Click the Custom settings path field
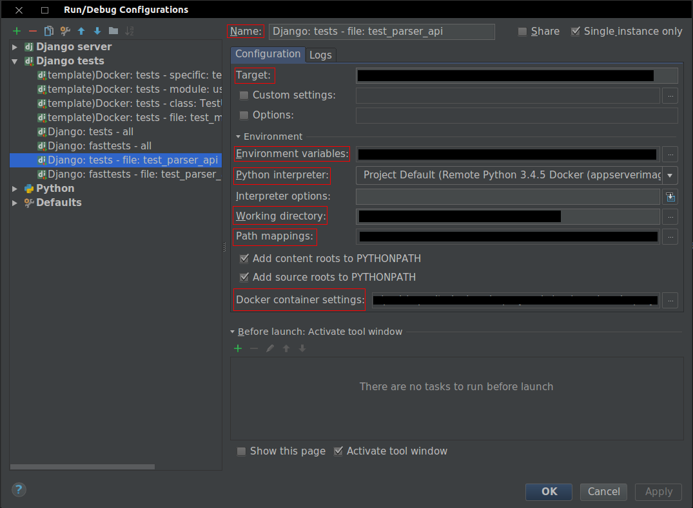The height and width of the screenshot is (508, 693). point(508,96)
